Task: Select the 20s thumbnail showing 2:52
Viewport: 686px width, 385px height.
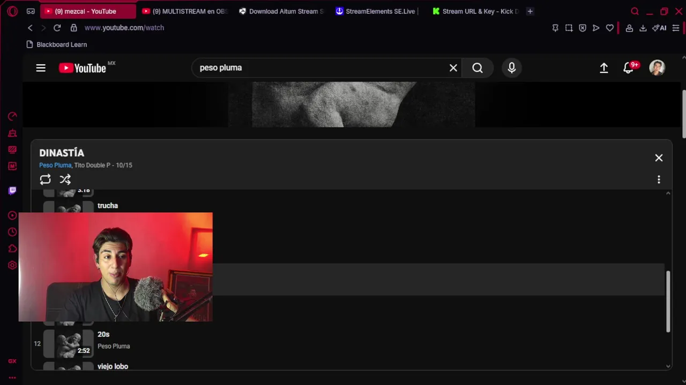Action: [x=68, y=343]
